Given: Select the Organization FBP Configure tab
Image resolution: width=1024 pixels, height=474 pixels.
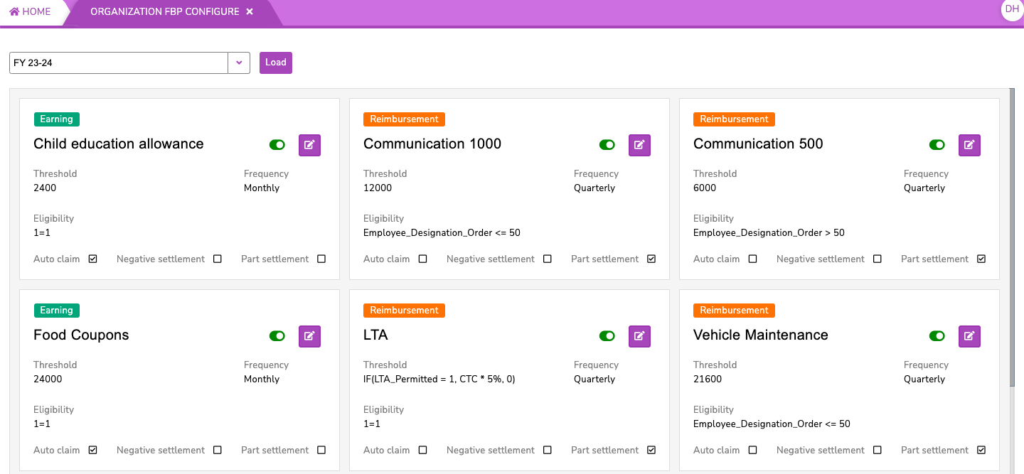Looking at the screenshot, I should 164,12.
